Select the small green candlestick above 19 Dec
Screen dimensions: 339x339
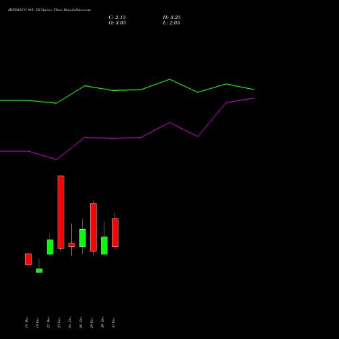tap(39, 271)
